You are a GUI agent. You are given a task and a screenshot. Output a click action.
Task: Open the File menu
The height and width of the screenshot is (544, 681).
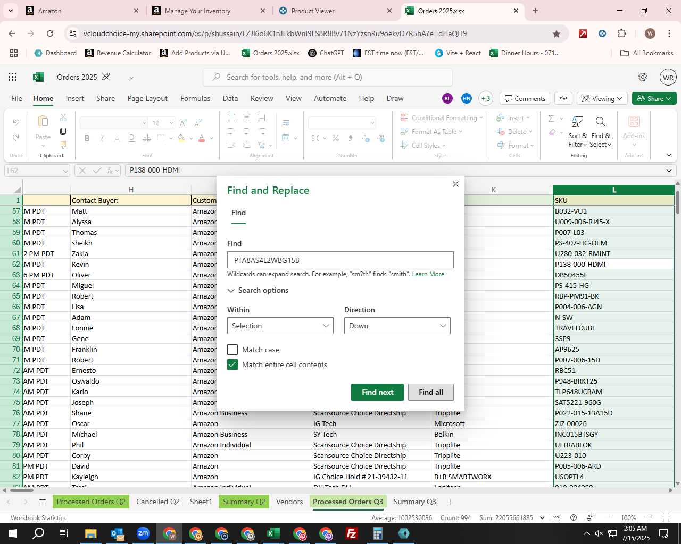[17, 98]
